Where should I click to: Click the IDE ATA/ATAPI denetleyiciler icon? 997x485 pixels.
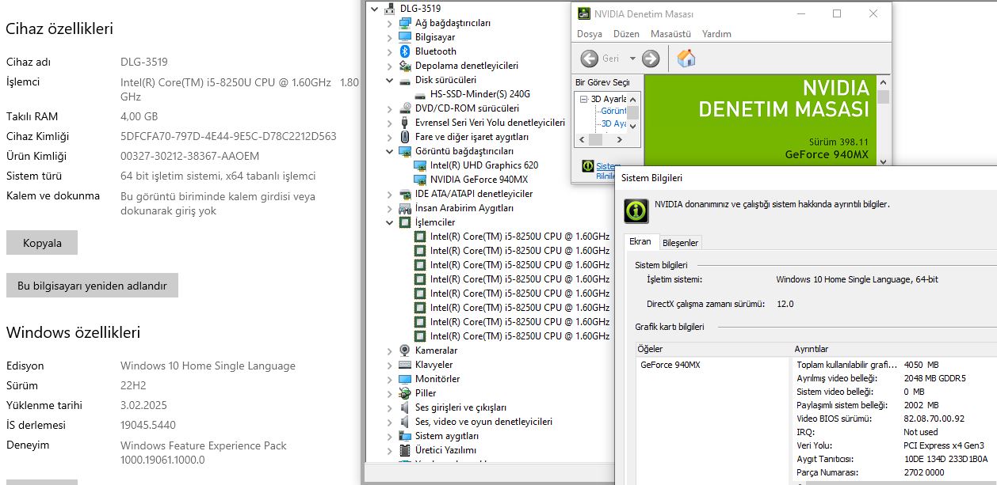(405, 194)
